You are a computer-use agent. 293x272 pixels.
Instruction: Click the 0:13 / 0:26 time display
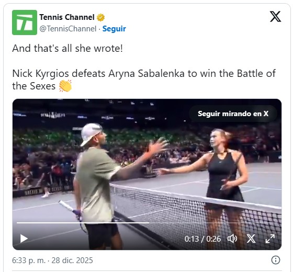pyautogui.click(x=202, y=239)
